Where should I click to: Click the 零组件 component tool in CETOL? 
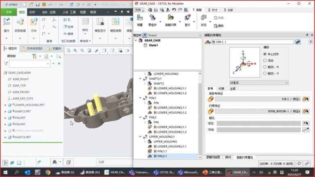point(152,20)
